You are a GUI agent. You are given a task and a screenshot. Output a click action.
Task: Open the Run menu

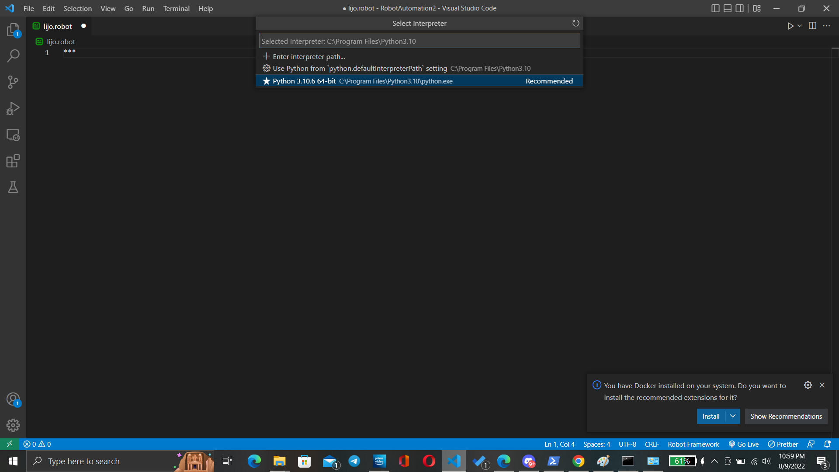[148, 8]
